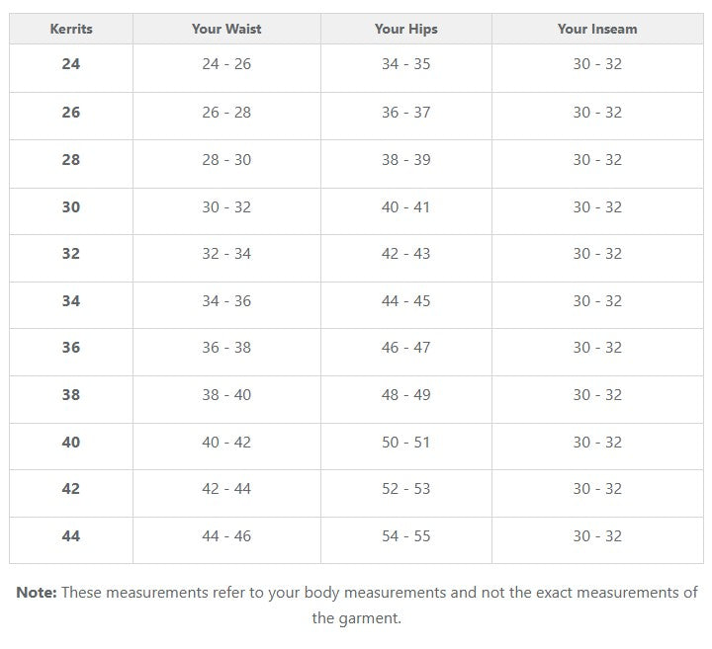This screenshot has width=712, height=649.
Task: Click the bold Note: label
Action: [x=37, y=593]
